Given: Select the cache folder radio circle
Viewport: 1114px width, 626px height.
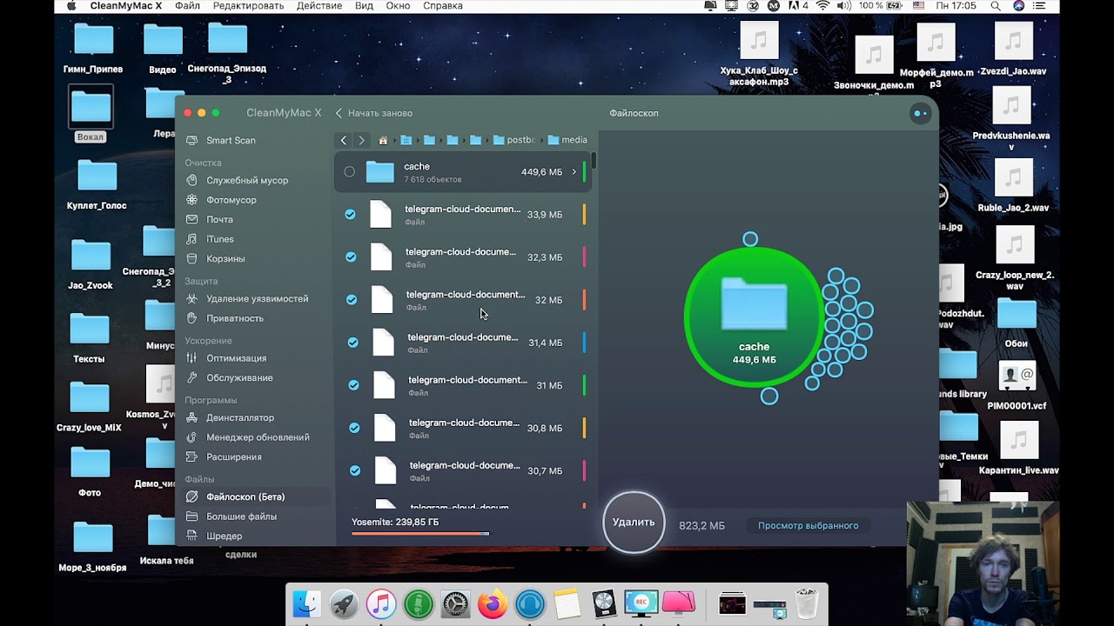Looking at the screenshot, I should tap(349, 172).
